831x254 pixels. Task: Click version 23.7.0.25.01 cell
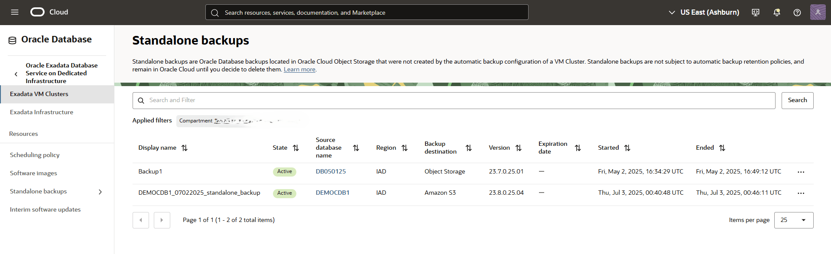pyautogui.click(x=506, y=171)
